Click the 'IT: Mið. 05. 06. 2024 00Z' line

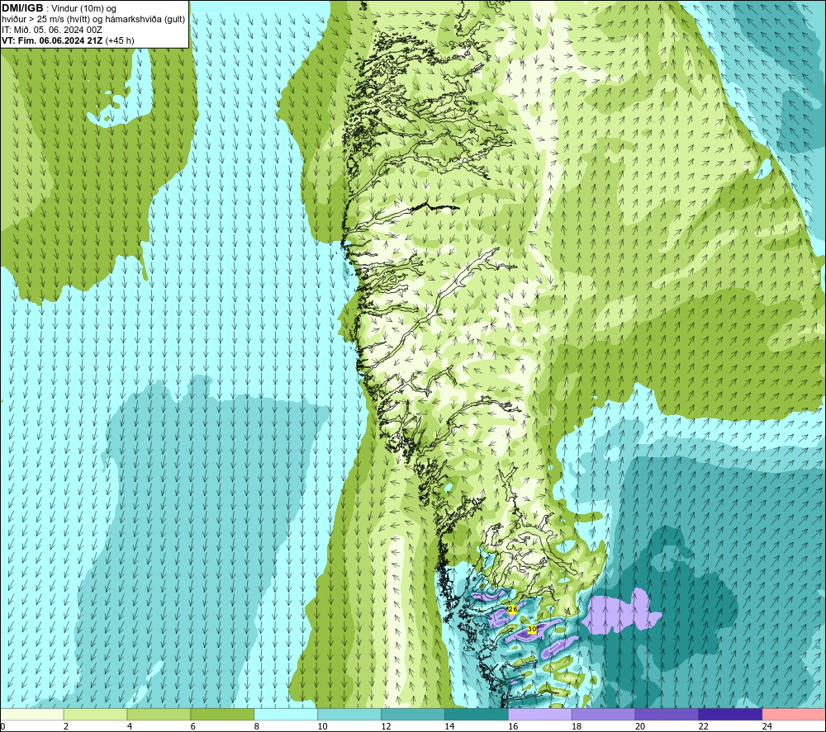point(51,30)
